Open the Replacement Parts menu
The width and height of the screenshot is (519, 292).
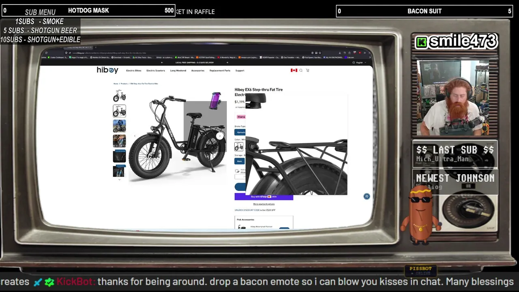pyautogui.click(x=220, y=71)
